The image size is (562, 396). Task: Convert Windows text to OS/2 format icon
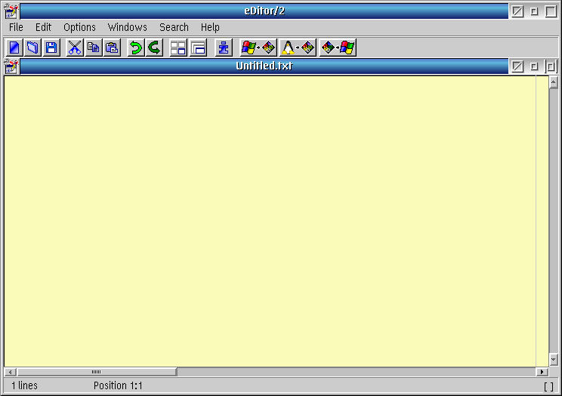(258, 48)
